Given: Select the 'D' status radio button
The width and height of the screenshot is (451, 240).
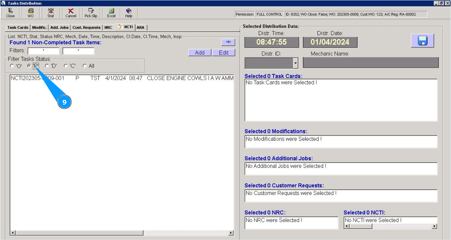Looking at the screenshot, I should pos(47,66).
